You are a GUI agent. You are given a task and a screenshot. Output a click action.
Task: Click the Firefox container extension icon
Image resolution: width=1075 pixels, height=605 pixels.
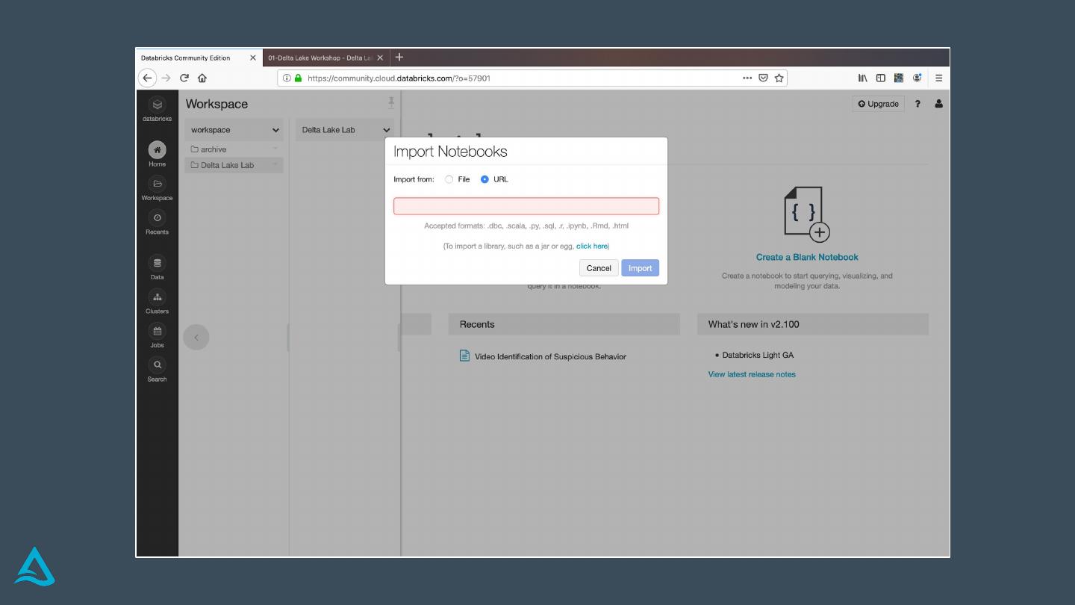(x=899, y=78)
